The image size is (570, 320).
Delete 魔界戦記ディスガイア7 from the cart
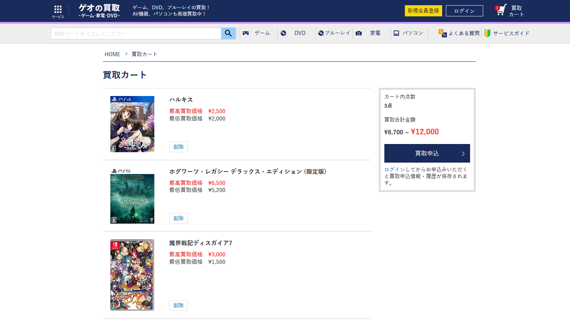(179, 305)
